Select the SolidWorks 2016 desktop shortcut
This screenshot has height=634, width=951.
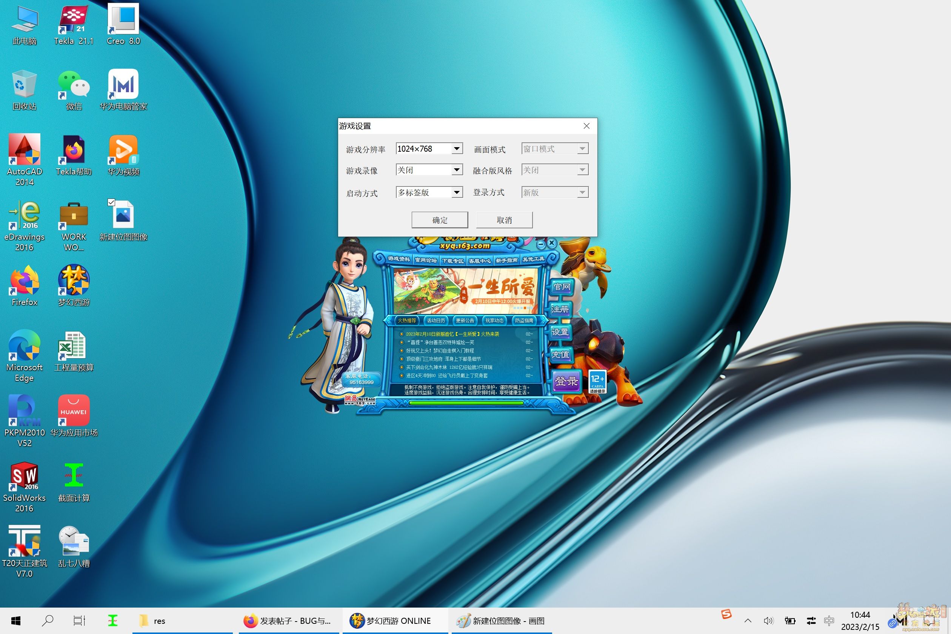click(24, 487)
